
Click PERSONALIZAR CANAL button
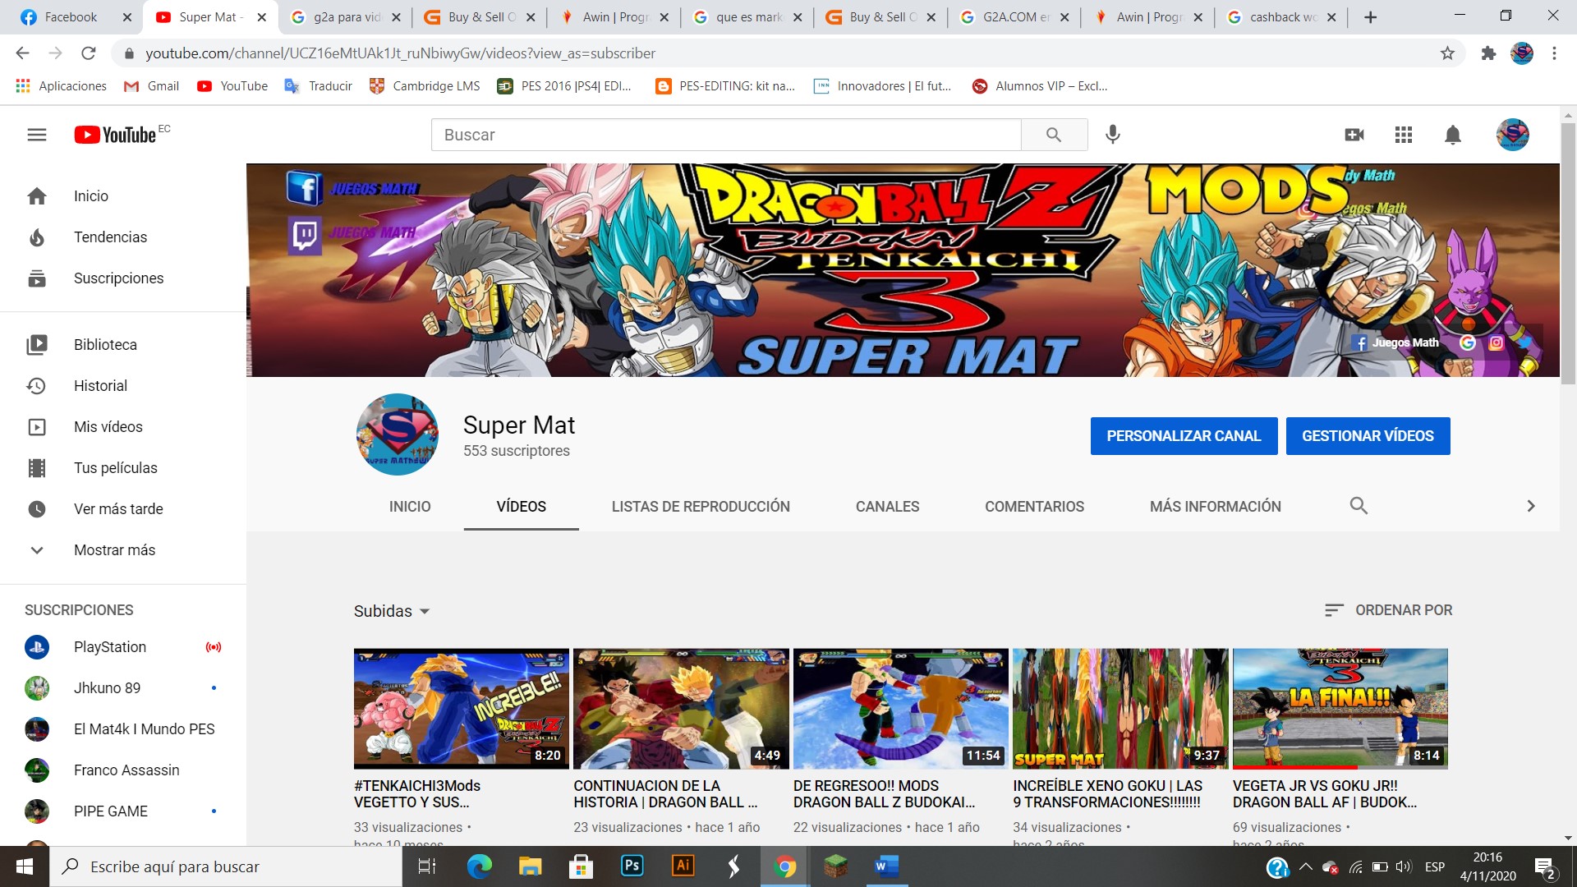pos(1184,436)
